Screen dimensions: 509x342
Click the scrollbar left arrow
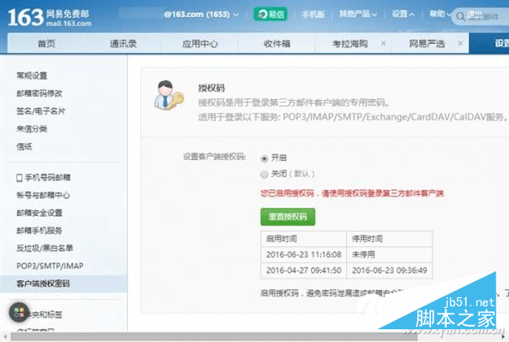[5, 337]
